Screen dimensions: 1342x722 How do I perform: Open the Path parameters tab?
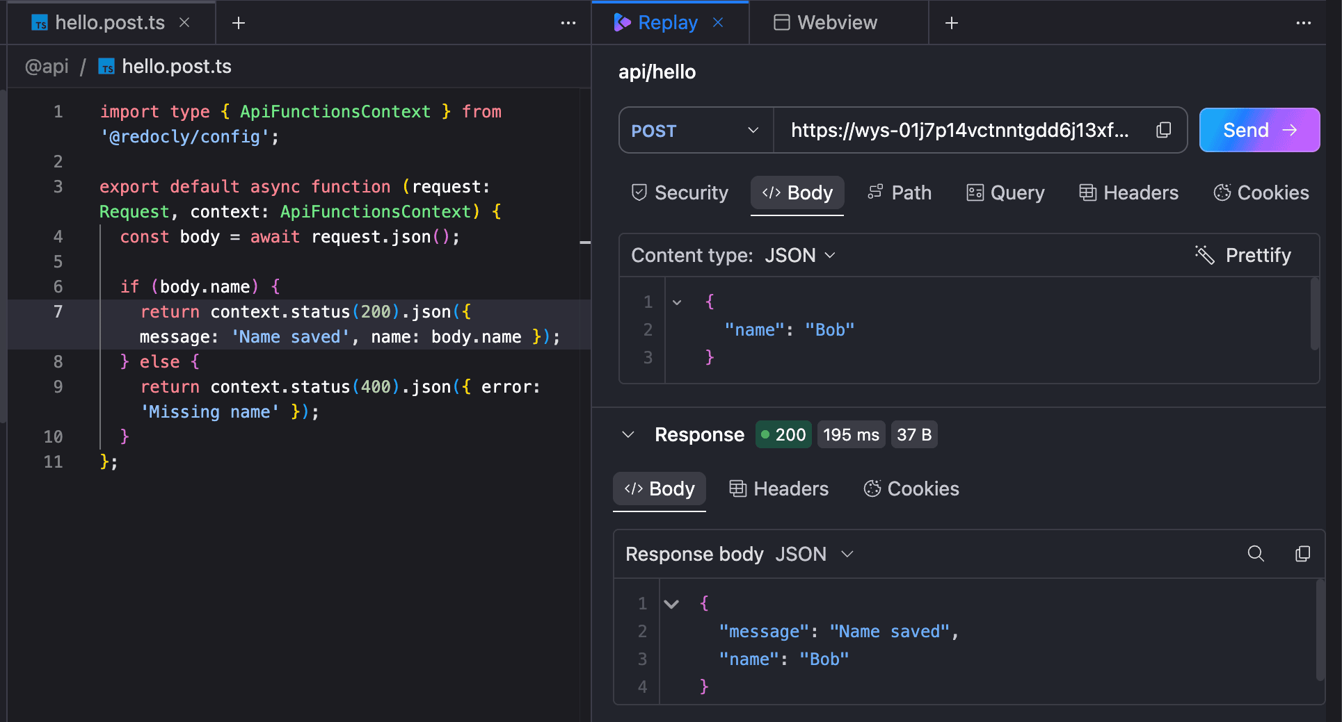(900, 192)
